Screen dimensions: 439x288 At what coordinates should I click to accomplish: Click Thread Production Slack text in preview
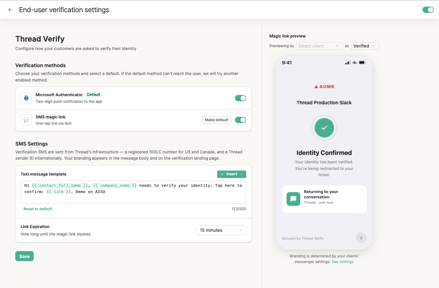[324, 103]
